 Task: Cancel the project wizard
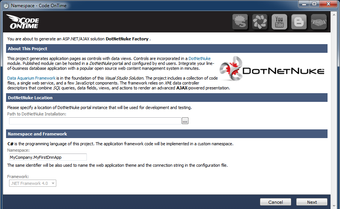pyautogui.click(x=275, y=202)
